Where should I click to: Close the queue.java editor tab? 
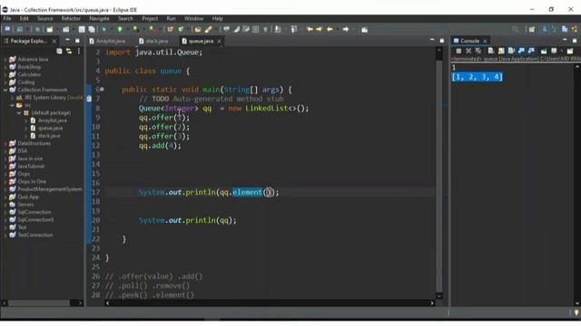tap(220, 41)
